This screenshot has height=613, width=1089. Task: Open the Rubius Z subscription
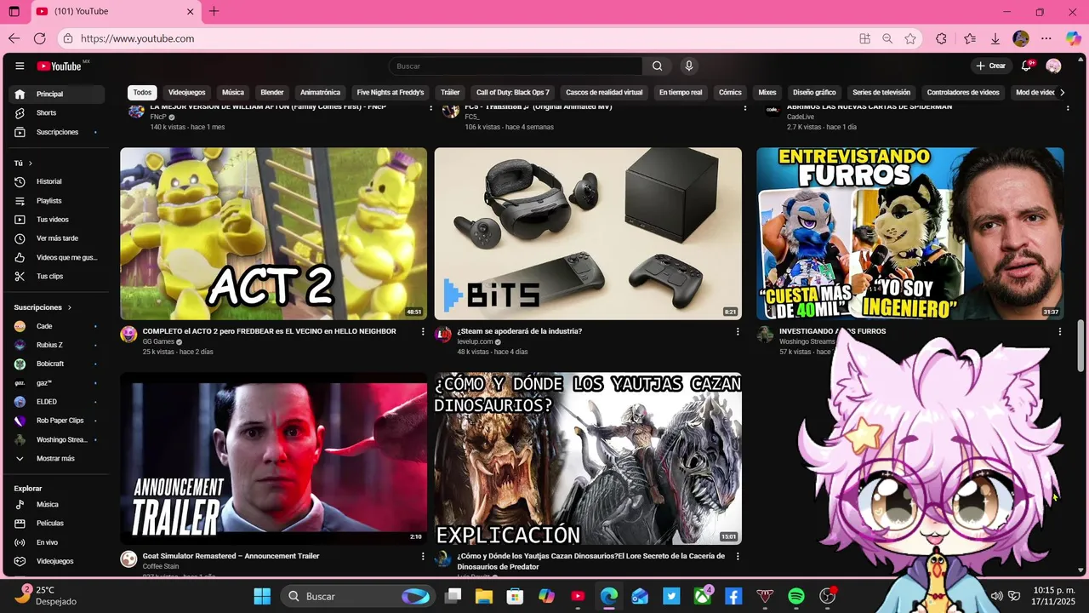click(x=56, y=345)
